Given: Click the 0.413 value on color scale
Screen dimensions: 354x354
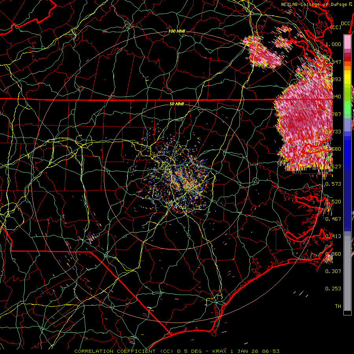Looking at the screenshot, I should [333, 236].
